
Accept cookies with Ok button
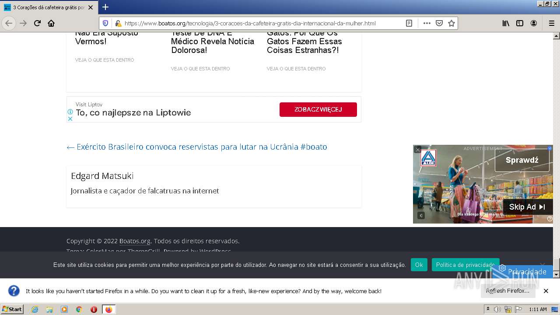point(419,265)
